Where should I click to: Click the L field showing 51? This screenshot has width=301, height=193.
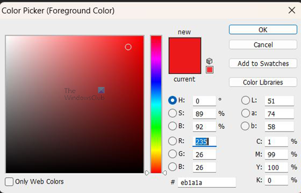tap(279, 101)
